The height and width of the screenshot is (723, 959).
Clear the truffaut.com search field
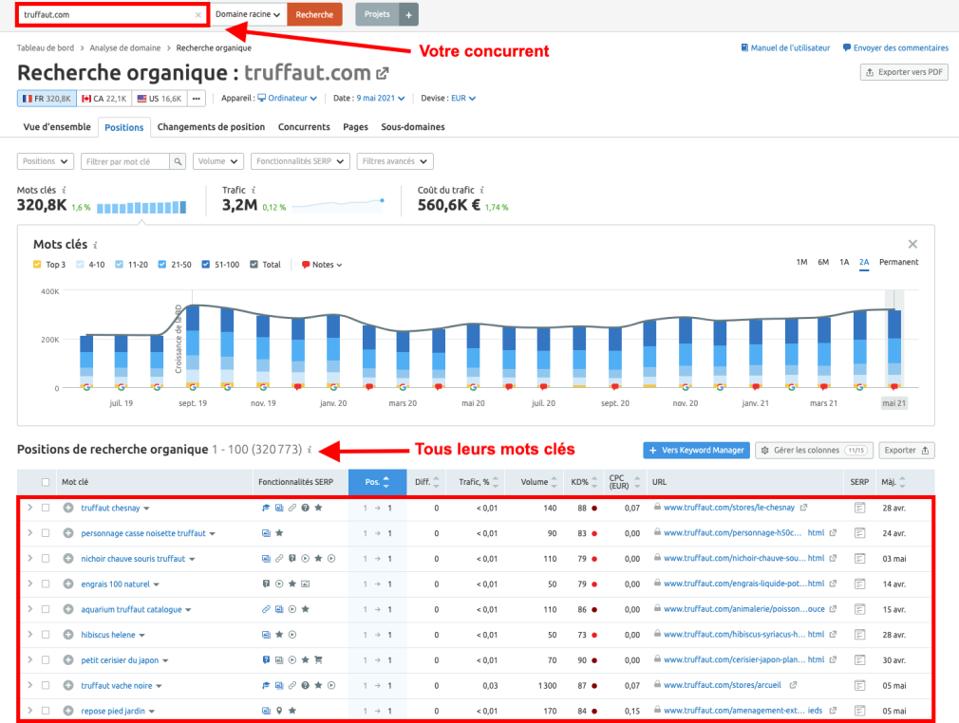(x=198, y=14)
